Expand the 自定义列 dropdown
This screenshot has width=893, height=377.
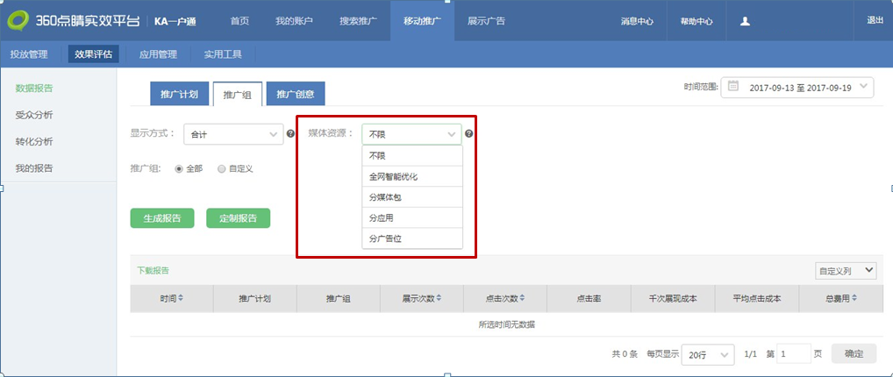point(845,270)
